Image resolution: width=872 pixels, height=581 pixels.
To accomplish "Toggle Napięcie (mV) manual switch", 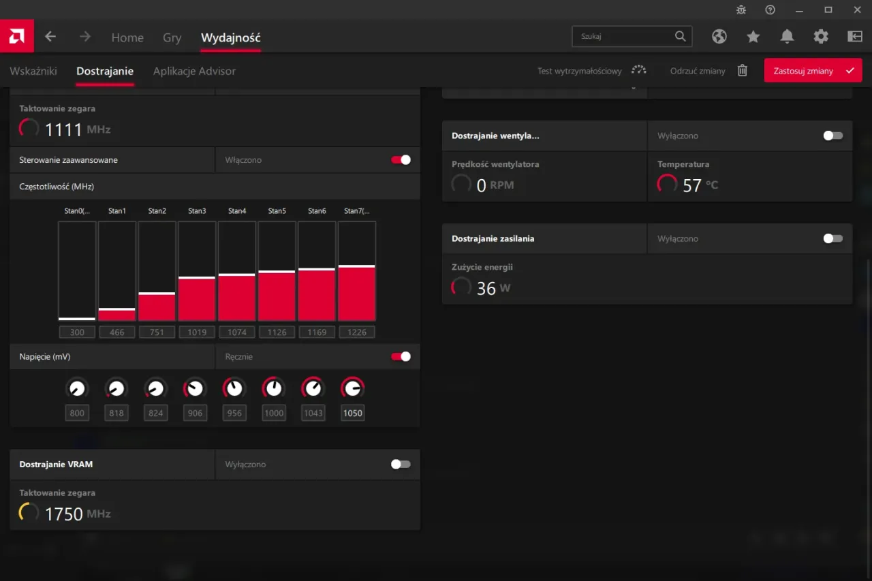I will coord(401,356).
